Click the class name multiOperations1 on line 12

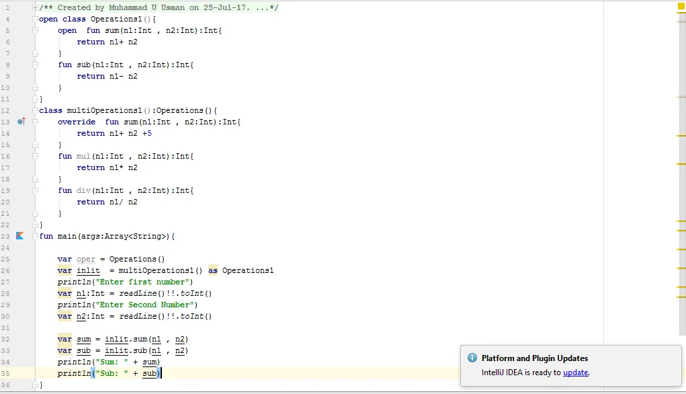click(105, 110)
